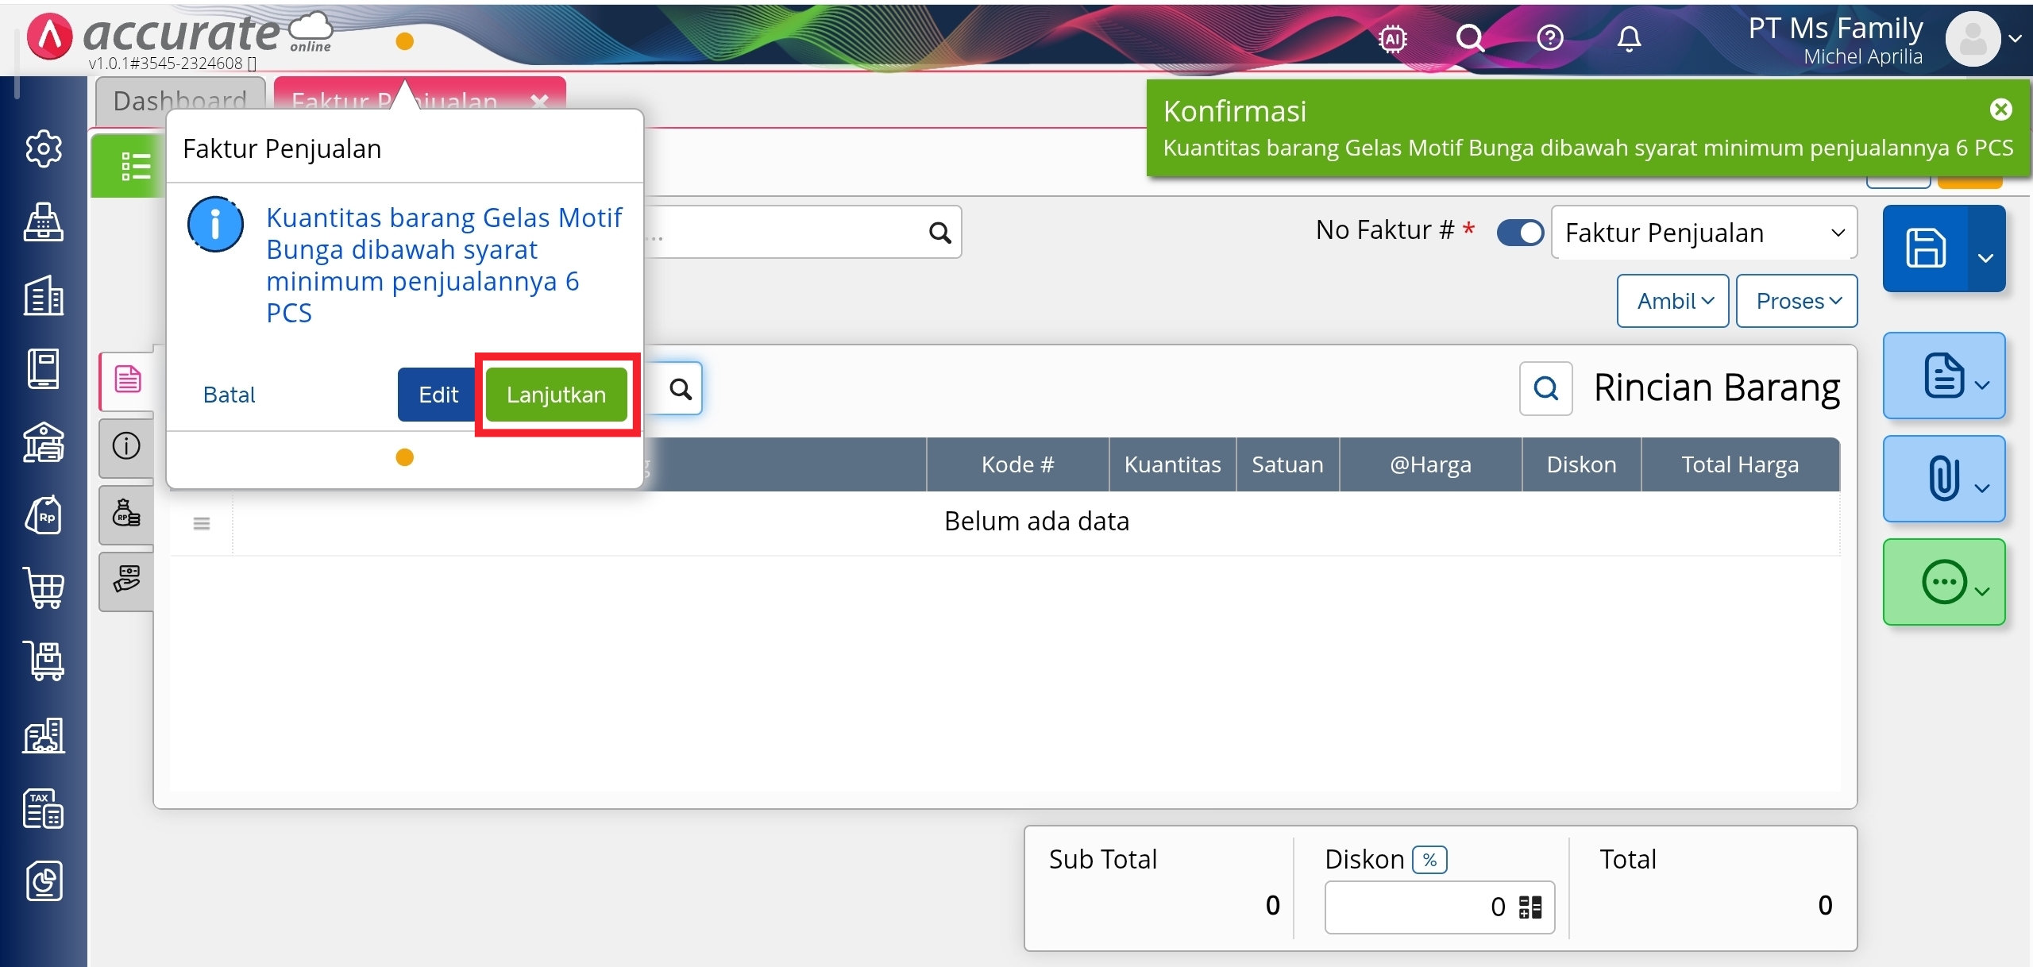Toggle Diskon percent mode
2033x967 pixels.
[1429, 860]
